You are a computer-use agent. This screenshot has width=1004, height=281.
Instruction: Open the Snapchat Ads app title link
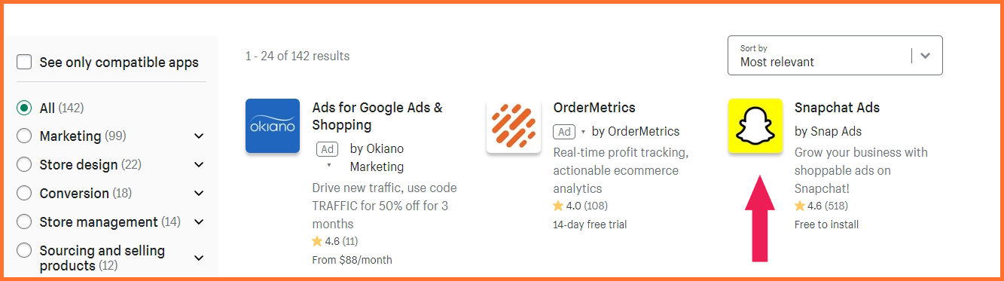click(x=837, y=108)
